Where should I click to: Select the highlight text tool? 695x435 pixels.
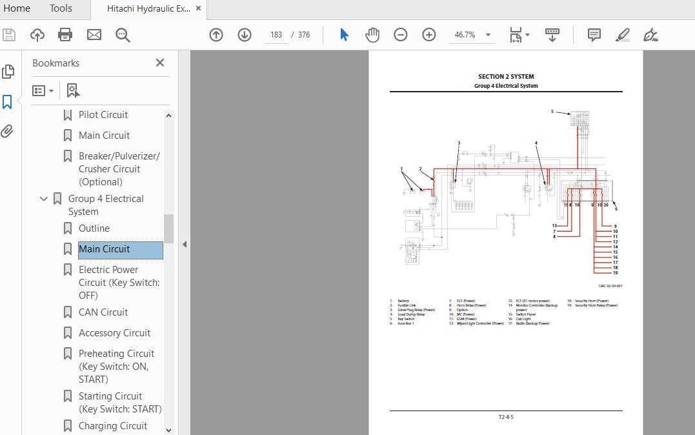pos(623,35)
